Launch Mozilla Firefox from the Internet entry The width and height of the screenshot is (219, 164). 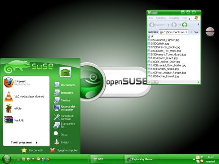(17, 83)
